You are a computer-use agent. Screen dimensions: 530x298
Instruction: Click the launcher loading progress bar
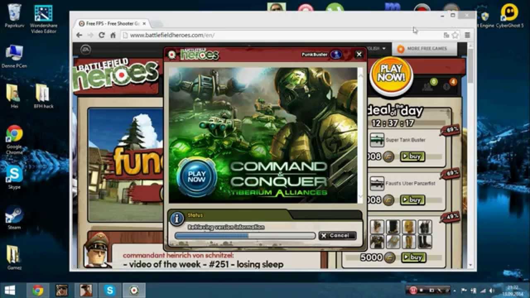tap(245, 236)
